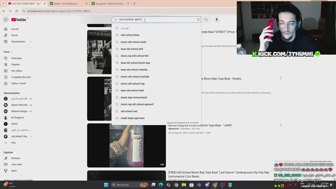The height and width of the screenshot is (189, 336).
Task: Open a new browser tab
Action: click(134, 4)
